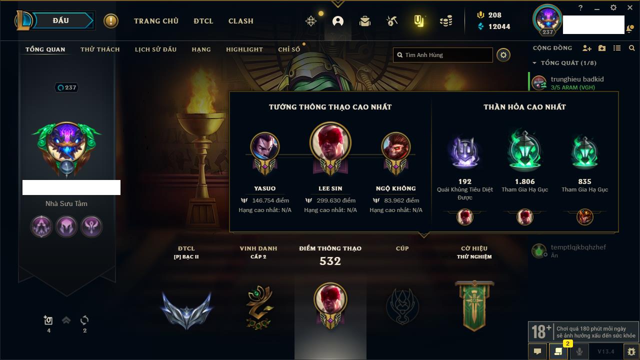Open the bug report icon

[x=631, y=351]
